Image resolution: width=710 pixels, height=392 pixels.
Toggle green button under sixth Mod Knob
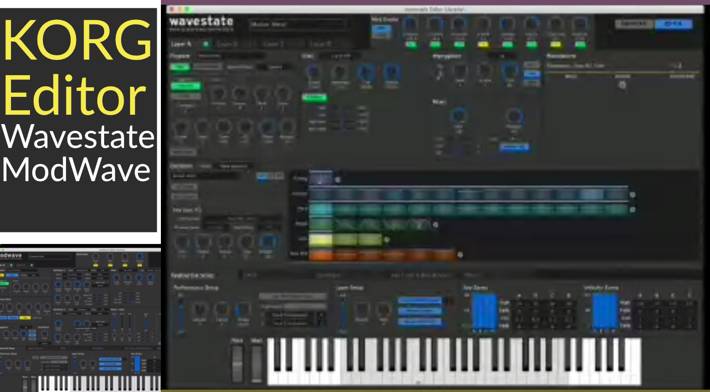[x=532, y=45]
